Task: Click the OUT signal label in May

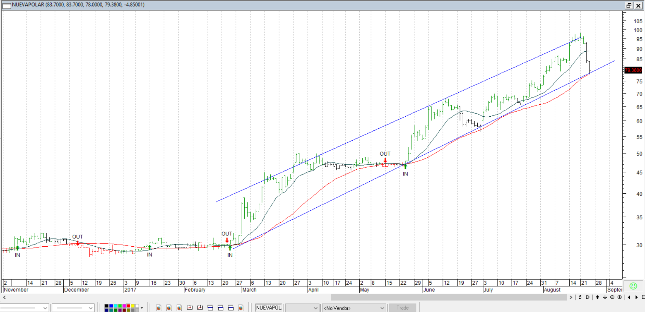Action: coord(385,154)
